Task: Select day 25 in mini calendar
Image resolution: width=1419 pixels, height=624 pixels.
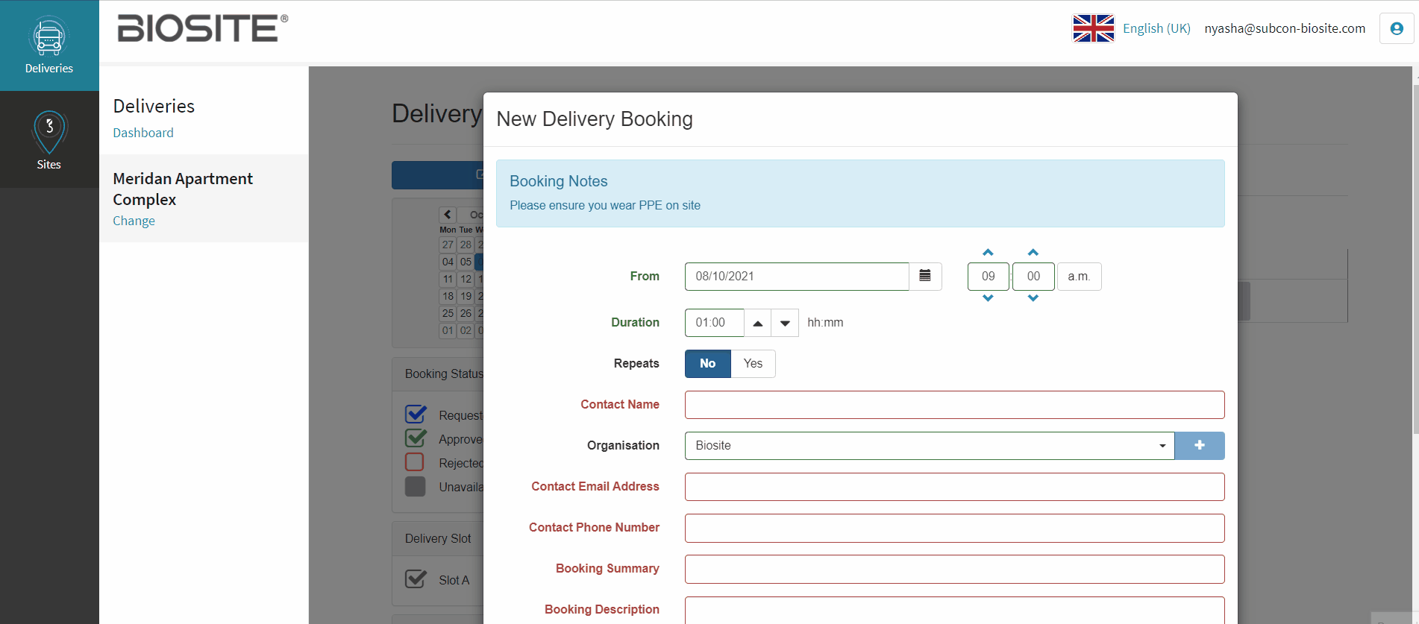Action: click(448, 313)
